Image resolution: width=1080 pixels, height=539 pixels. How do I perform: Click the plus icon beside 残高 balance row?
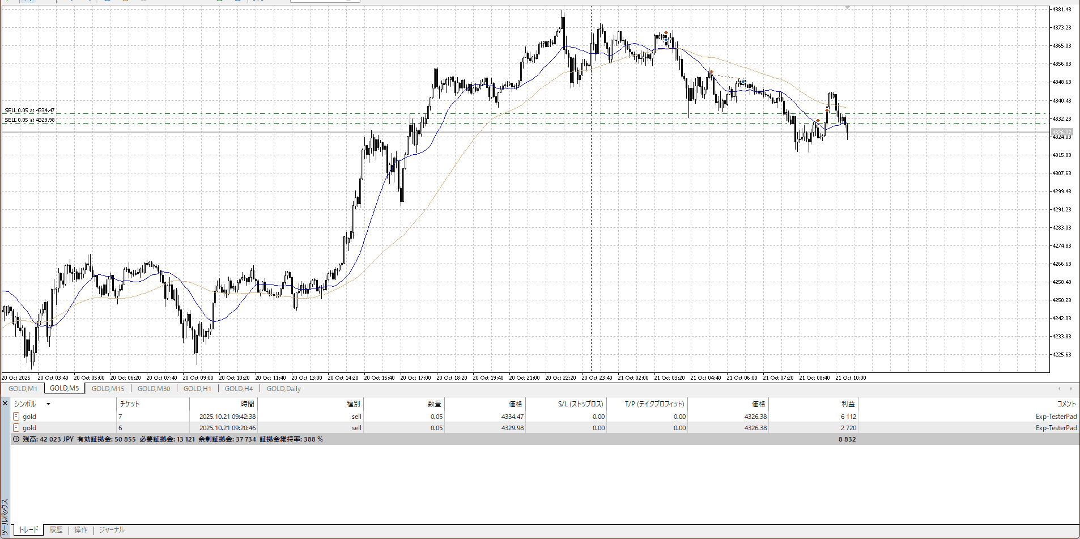click(16, 439)
